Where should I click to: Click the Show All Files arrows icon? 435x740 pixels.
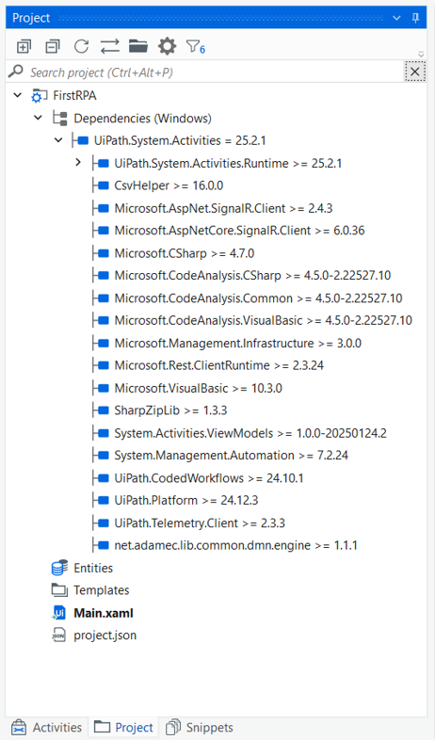point(110,46)
